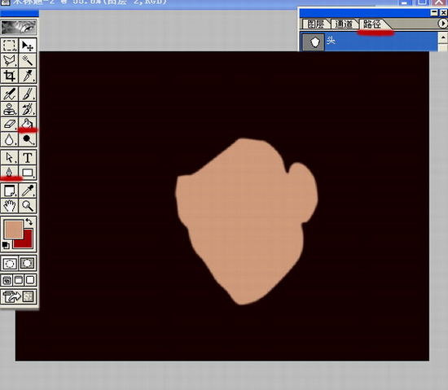Open the foreground color swatch
This screenshot has height=390, width=448.
pos(13,230)
